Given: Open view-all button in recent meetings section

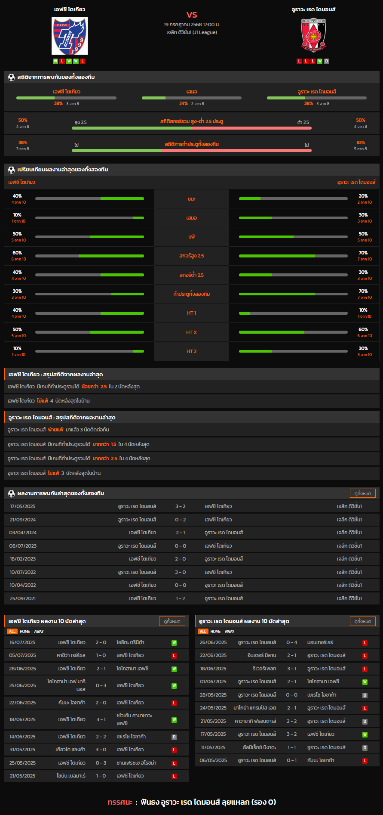Looking at the screenshot, I should coord(363,493).
